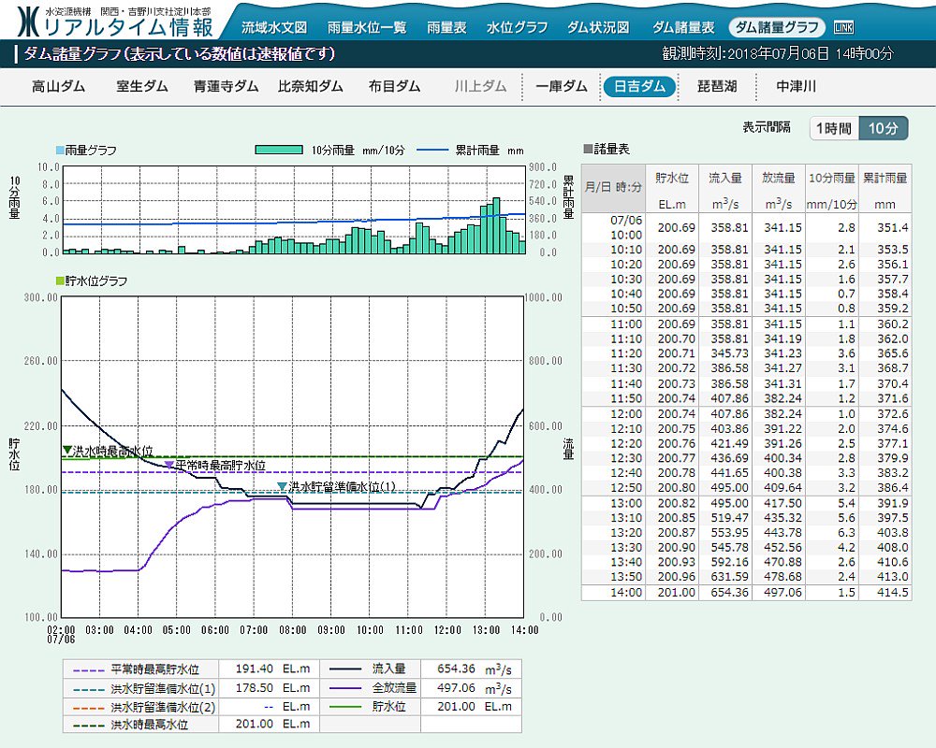Click legend value 178.50 EL.m
This screenshot has width=936, height=748.
coord(272,688)
